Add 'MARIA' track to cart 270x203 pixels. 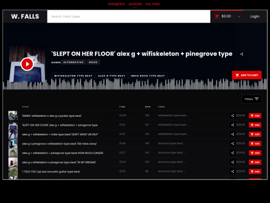click(x=255, y=116)
